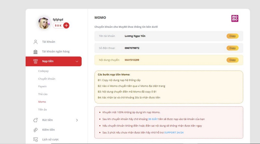Expand the Rút tiền submenu arrow
This screenshot has height=144, width=260.
pyautogui.click(x=77, y=120)
